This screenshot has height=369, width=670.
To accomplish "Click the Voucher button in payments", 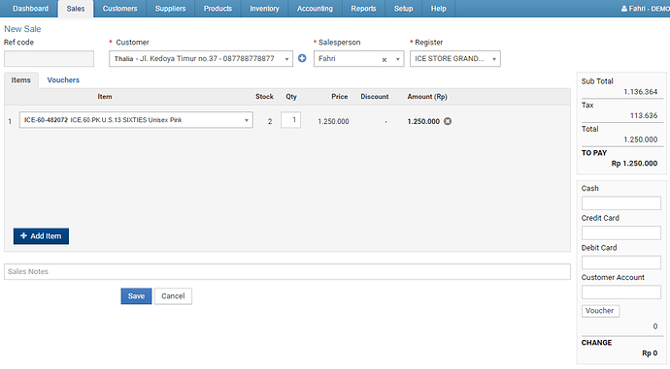I will tap(600, 311).
